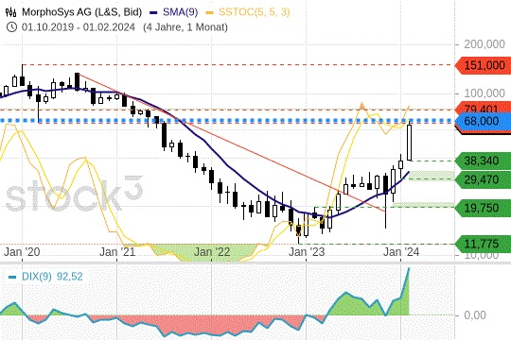Click the blue 68,000 price tag
Viewport: 511px width, 340px height.
pos(483,121)
